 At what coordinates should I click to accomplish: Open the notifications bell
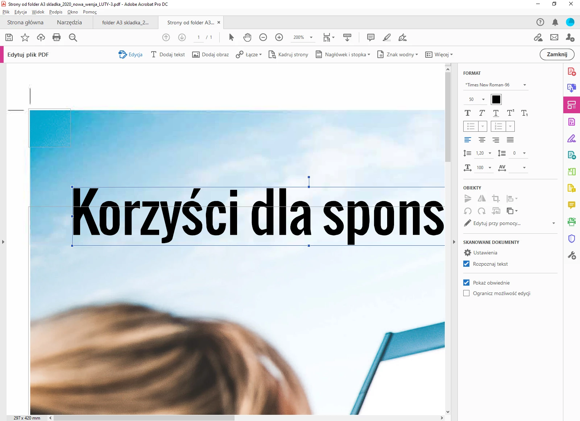(555, 22)
